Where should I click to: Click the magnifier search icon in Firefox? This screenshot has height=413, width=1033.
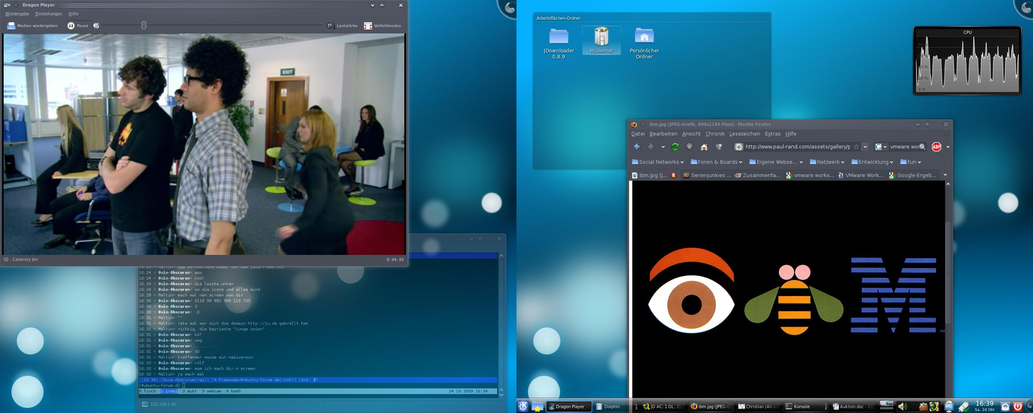(x=922, y=147)
